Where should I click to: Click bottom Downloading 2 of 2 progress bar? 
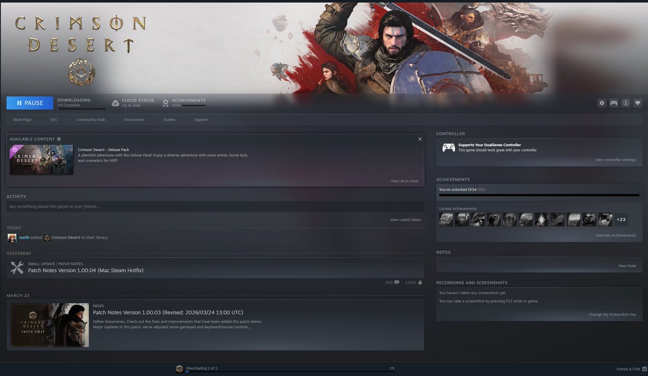click(x=290, y=372)
